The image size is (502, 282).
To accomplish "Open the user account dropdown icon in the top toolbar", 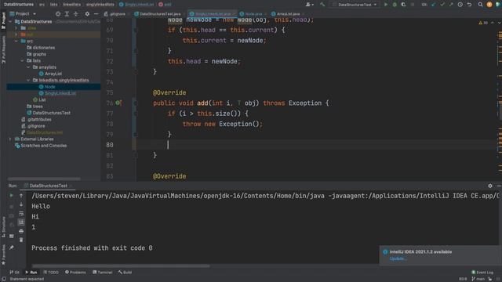I will pyautogui.click(x=309, y=5).
